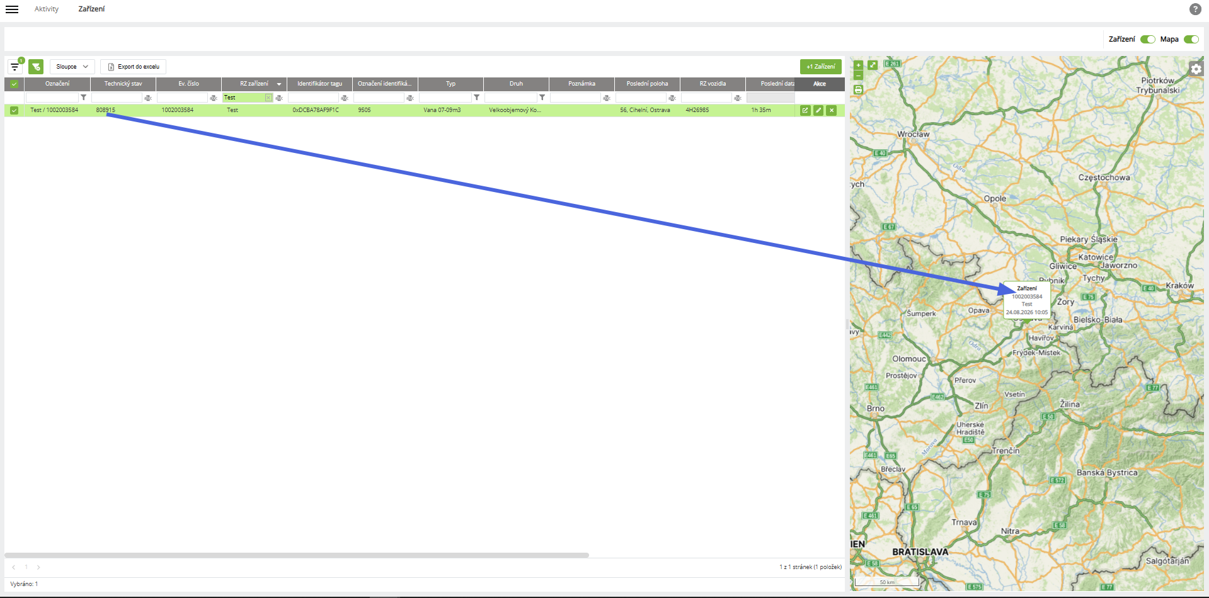Viewport: 1209px width, 598px height.
Task: Toggle the Zařízení panel switch
Action: point(1147,39)
